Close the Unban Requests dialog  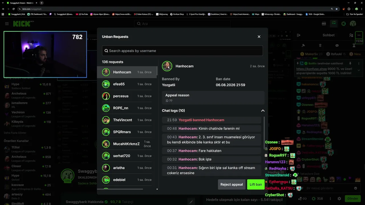pyautogui.click(x=259, y=37)
